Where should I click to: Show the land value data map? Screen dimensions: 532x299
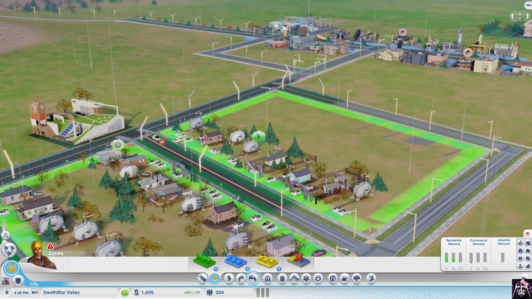click(x=520, y=266)
